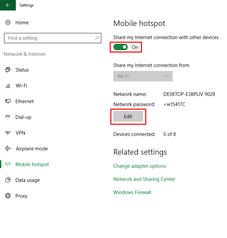Click the search magnifier icon
Screen dimensions: 227x238
97,38
